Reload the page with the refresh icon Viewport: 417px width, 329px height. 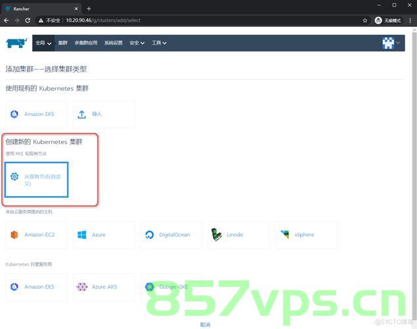tap(28, 20)
